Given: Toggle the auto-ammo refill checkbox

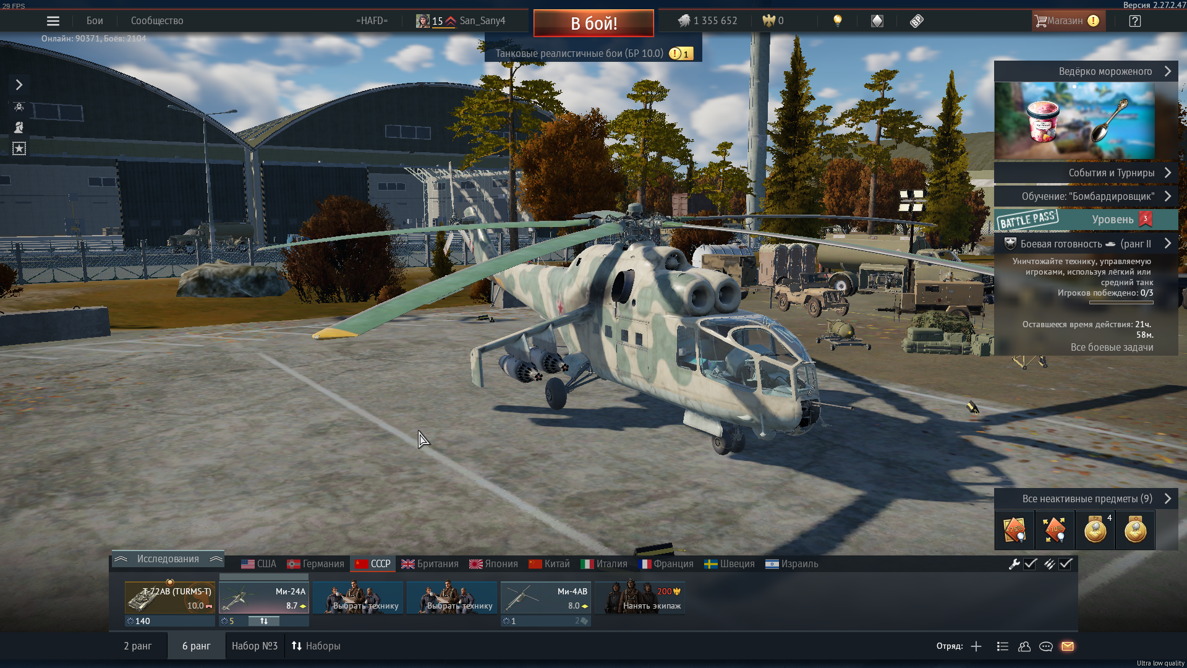Looking at the screenshot, I should [x=1066, y=564].
